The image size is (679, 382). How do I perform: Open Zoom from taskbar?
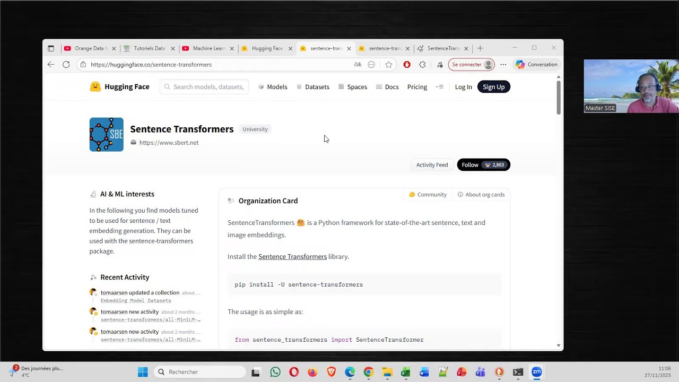coord(536,372)
